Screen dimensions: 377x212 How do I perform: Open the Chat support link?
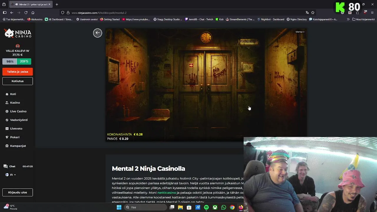pos(9,166)
